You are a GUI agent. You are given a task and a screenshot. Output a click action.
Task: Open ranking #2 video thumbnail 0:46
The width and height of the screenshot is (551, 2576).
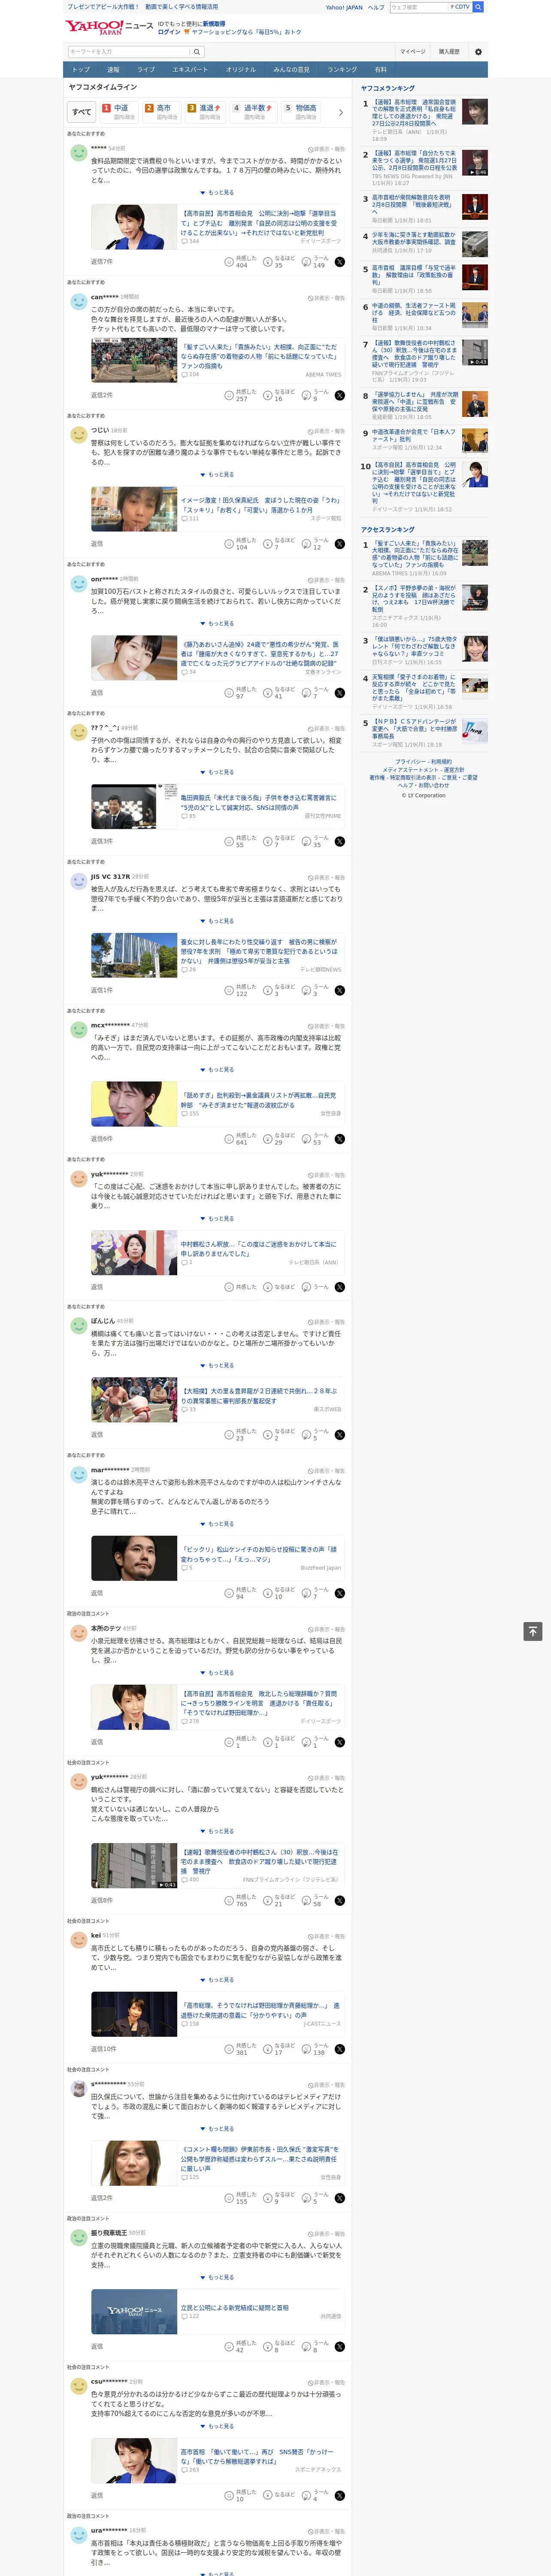click(x=475, y=163)
